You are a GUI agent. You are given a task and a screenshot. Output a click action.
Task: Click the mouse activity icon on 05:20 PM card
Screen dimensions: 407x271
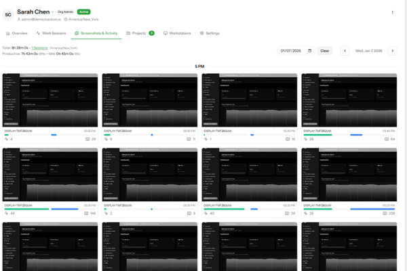[x=305, y=213]
